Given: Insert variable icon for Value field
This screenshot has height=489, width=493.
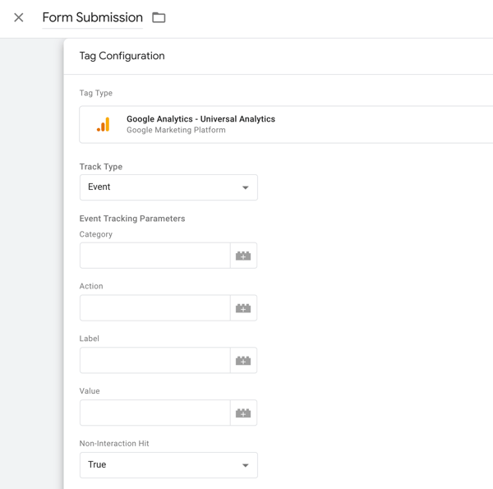Looking at the screenshot, I should [x=243, y=413].
